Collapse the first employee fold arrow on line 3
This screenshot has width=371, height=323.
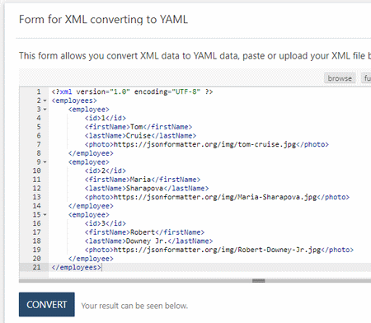click(x=45, y=110)
